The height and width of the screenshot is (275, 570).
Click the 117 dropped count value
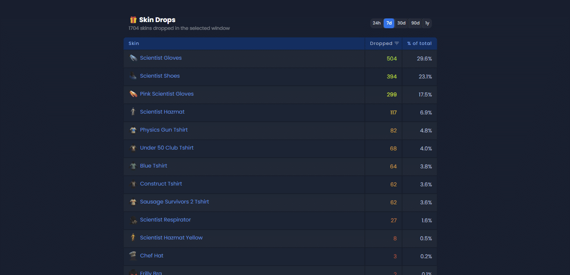[393, 113]
